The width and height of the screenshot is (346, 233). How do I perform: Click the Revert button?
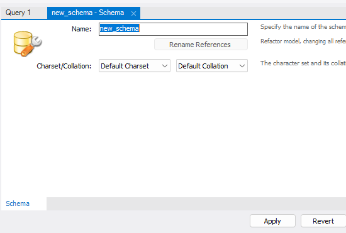[x=323, y=221]
